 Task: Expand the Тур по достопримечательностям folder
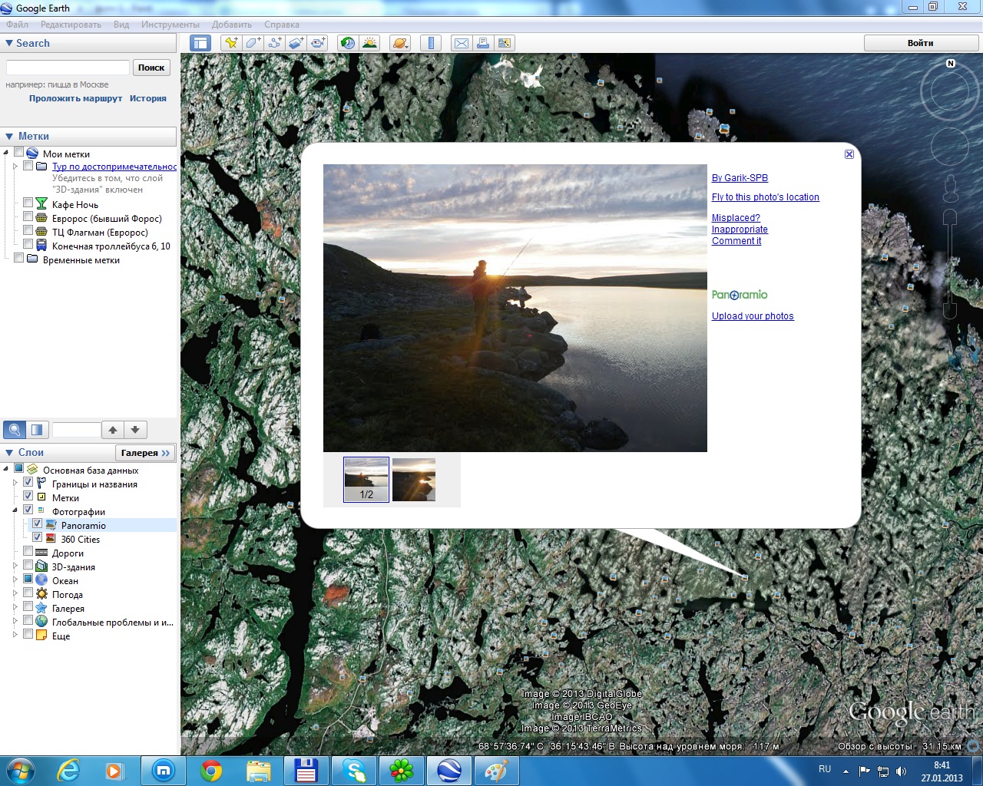coord(15,166)
